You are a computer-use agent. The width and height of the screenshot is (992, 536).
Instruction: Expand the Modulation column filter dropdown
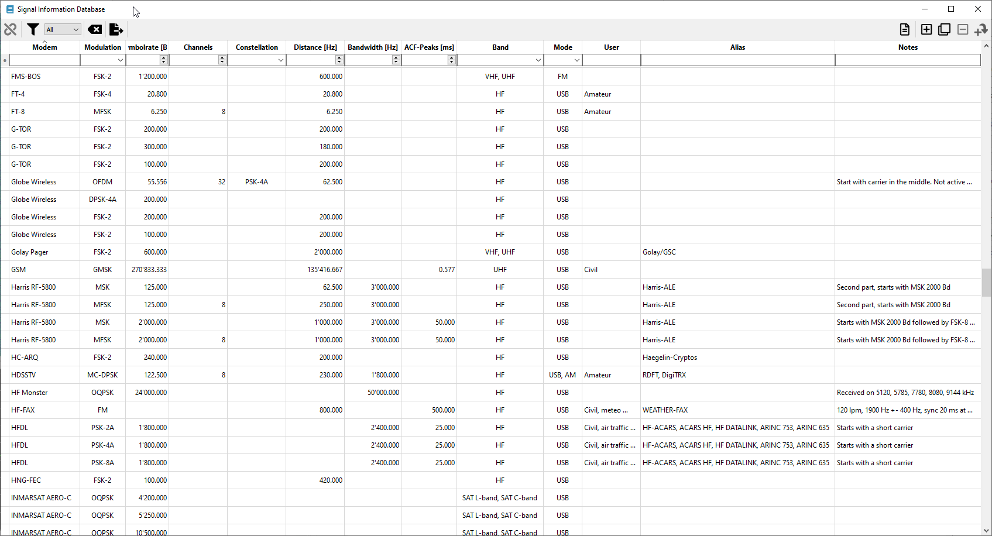pyautogui.click(x=120, y=60)
